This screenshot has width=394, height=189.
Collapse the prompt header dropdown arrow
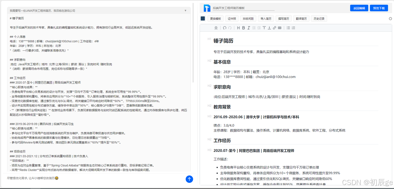point(185,10)
